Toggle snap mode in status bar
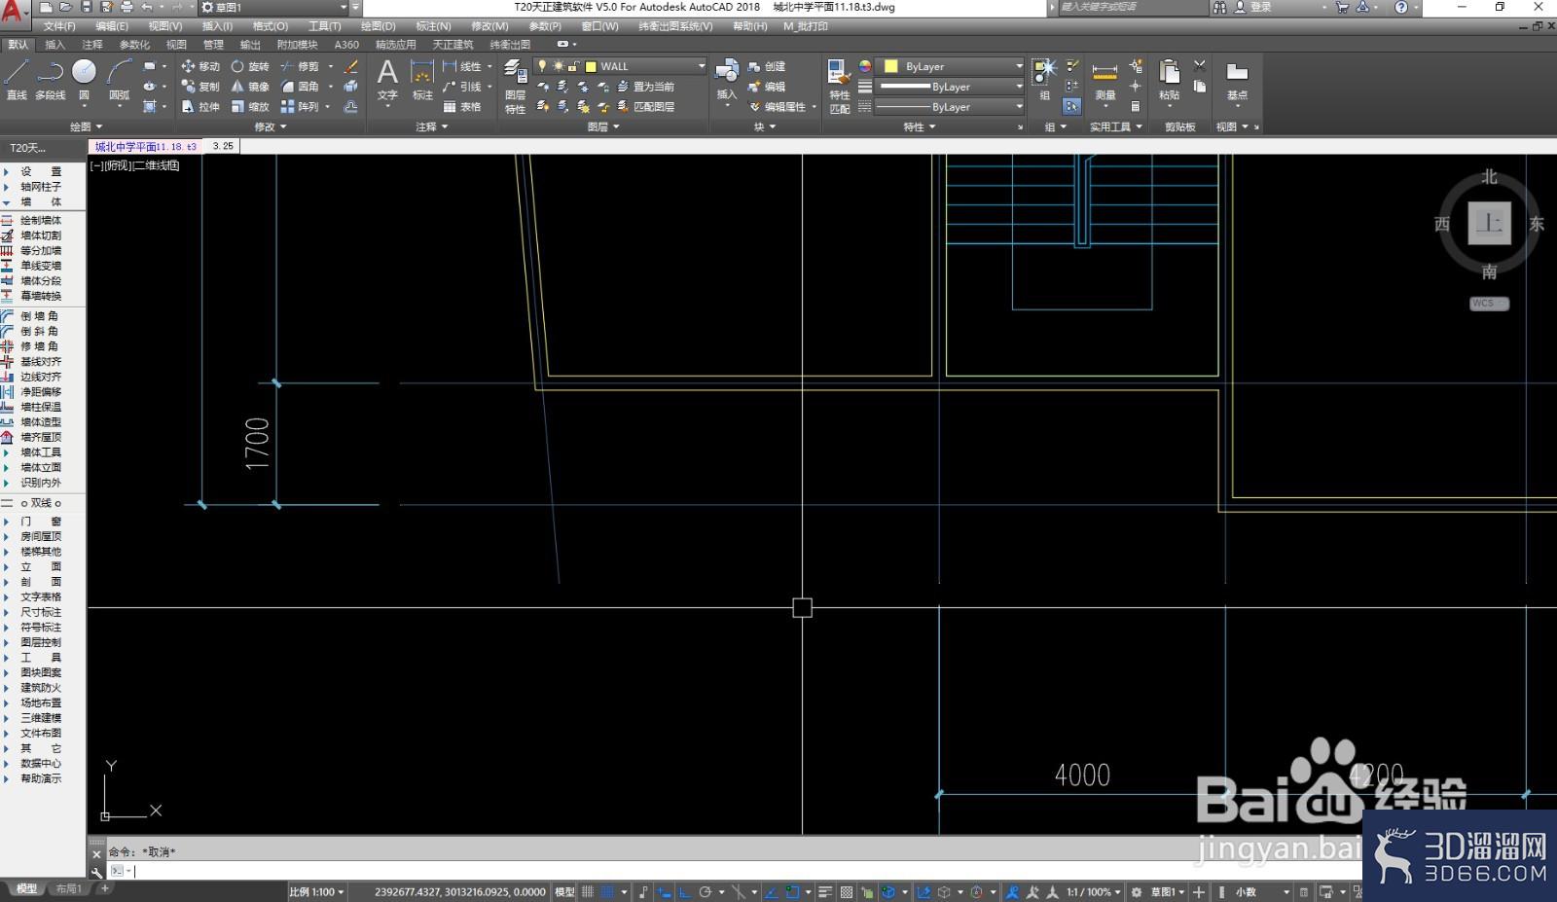The image size is (1557, 902). click(607, 891)
